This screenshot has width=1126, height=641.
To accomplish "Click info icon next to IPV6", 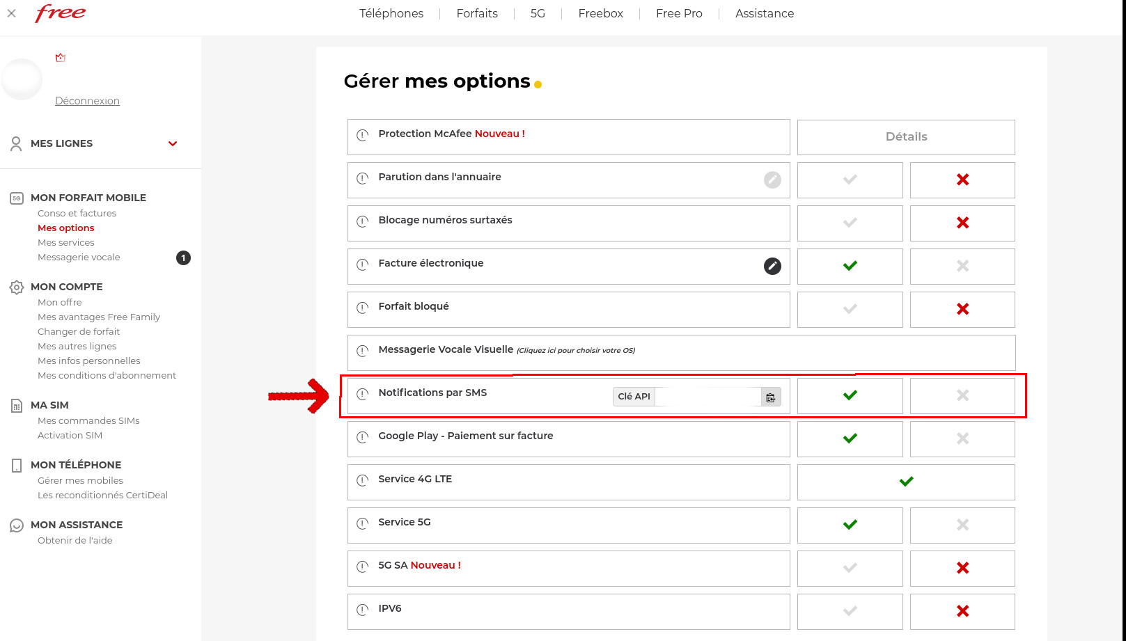I will coord(362,610).
